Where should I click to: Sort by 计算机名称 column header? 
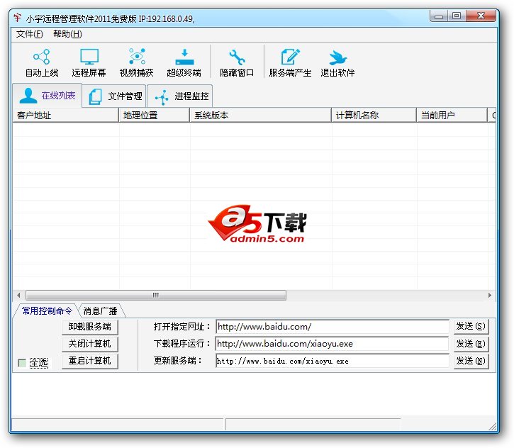click(x=374, y=116)
